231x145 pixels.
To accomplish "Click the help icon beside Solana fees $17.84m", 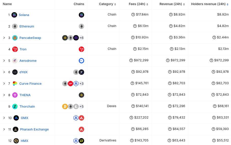I will click(133, 14).
